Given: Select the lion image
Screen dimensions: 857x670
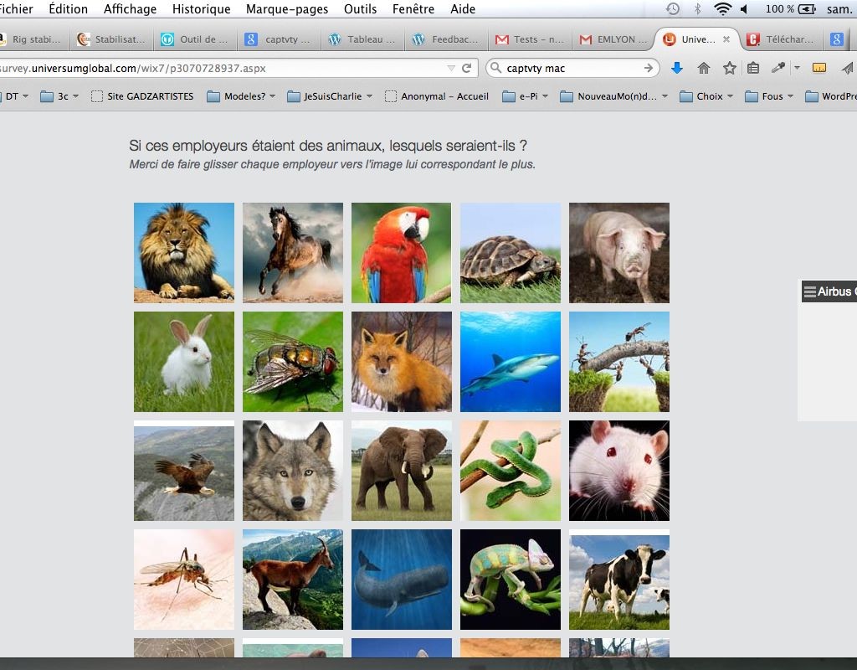Looking at the screenshot, I should (x=183, y=253).
